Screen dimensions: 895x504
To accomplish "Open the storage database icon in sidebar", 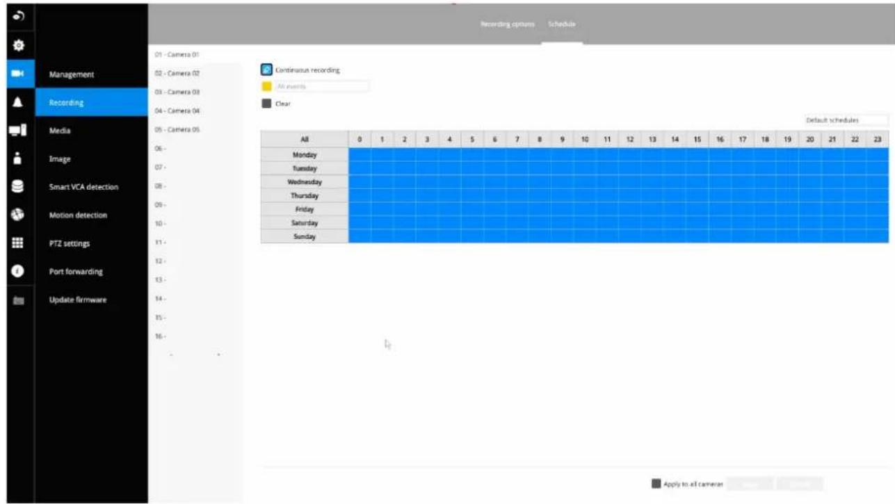I will click(x=17, y=186).
